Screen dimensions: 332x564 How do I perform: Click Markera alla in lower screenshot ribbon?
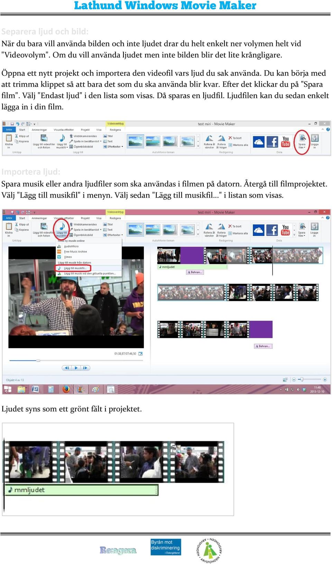pos(238,233)
